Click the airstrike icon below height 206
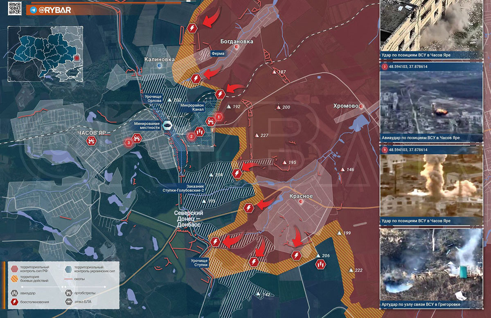 [320, 264]
